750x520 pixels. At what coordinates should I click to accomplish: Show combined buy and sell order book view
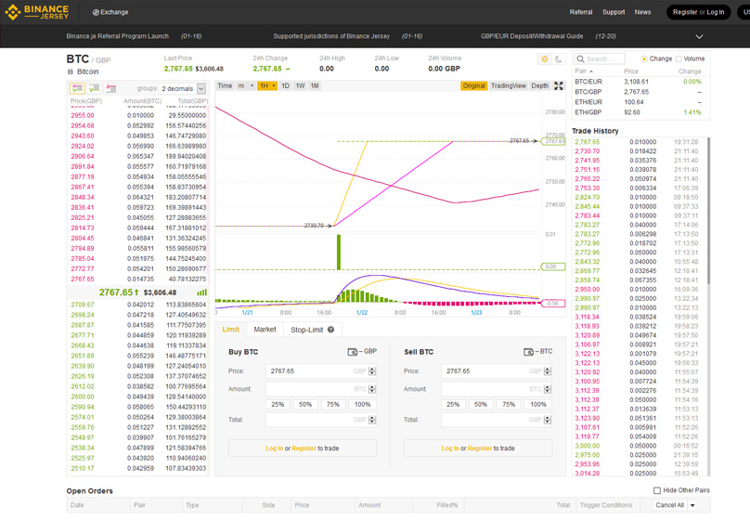(x=77, y=88)
